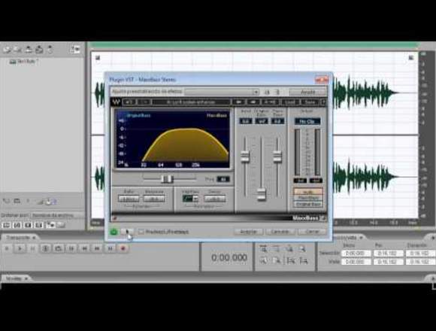Image resolution: width=436 pixels, height=331 pixels.
Task: Click the last zoom icon in the bottom row
Action: (x=304, y=260)
